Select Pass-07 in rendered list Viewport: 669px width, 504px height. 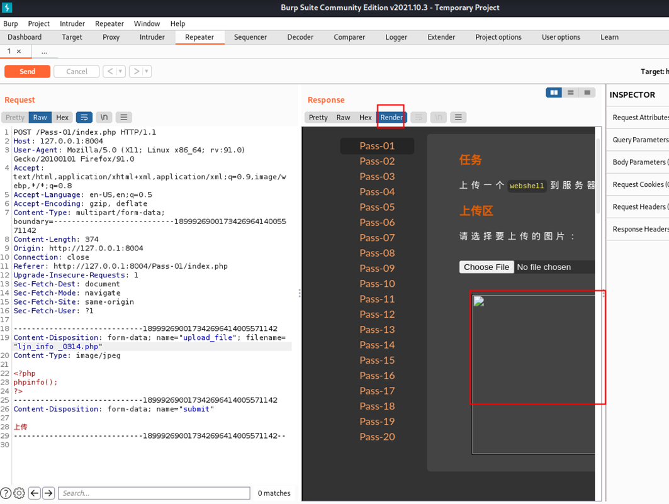(377, 237)
